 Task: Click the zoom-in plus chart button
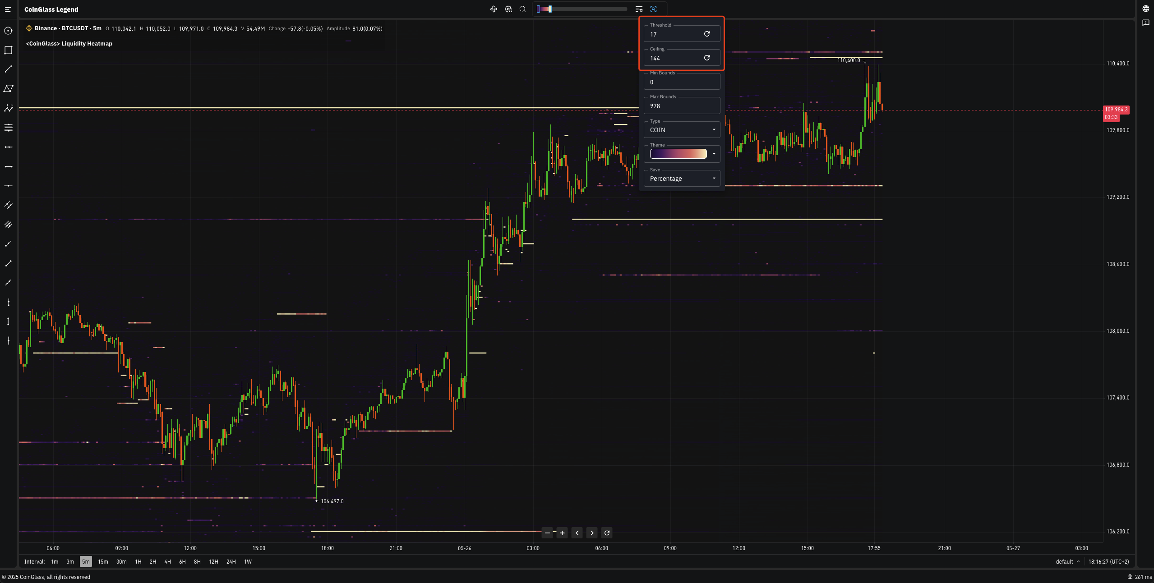(x=562, y=533)
